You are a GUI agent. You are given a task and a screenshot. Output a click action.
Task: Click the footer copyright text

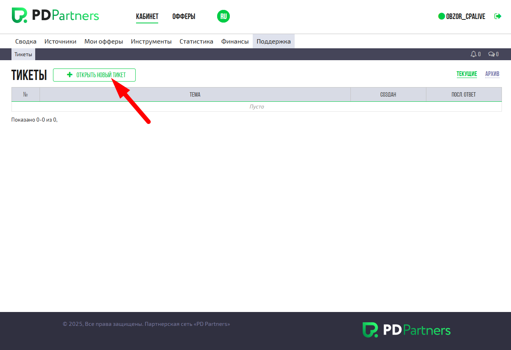tap(146, 324)
